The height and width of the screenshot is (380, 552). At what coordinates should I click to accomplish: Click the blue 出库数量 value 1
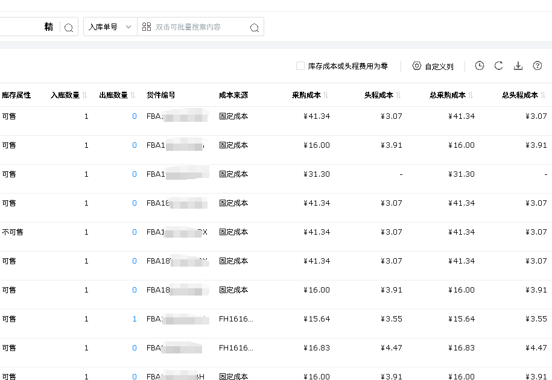tap(135, 319)
